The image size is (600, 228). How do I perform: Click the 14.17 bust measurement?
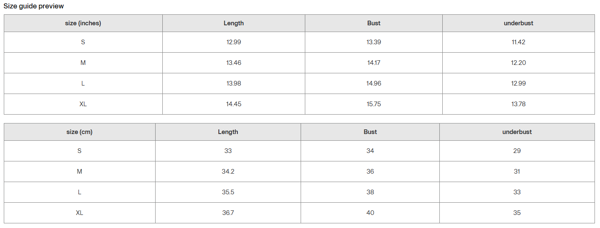(374, 63)
